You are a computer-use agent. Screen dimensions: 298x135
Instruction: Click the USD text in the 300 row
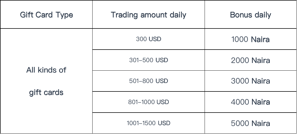[x=155, y=39]
